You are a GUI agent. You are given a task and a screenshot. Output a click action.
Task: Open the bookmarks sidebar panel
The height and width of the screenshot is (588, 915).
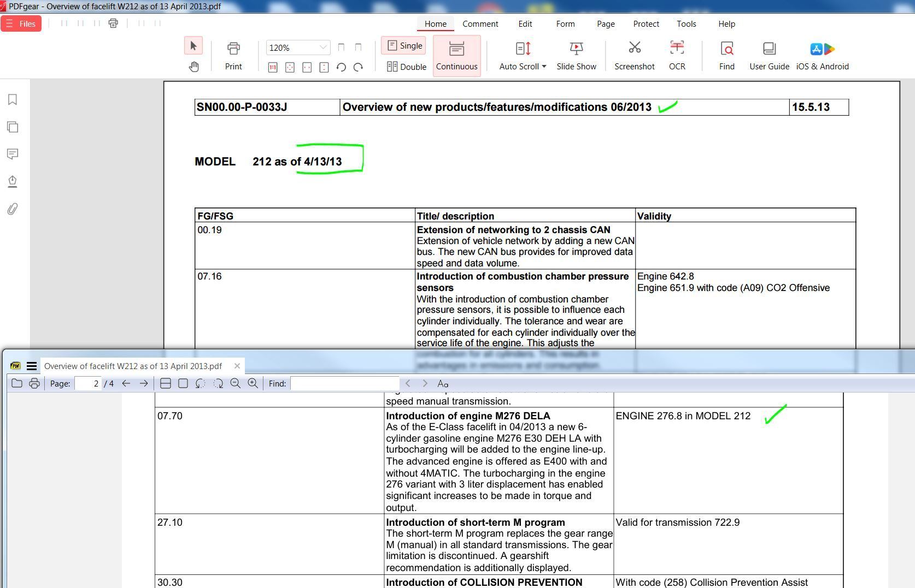click(x=13, y=99)
